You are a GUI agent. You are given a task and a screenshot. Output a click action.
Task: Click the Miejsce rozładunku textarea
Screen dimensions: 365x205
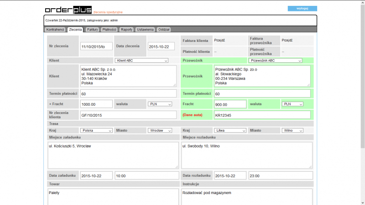[x=247, y=155]
